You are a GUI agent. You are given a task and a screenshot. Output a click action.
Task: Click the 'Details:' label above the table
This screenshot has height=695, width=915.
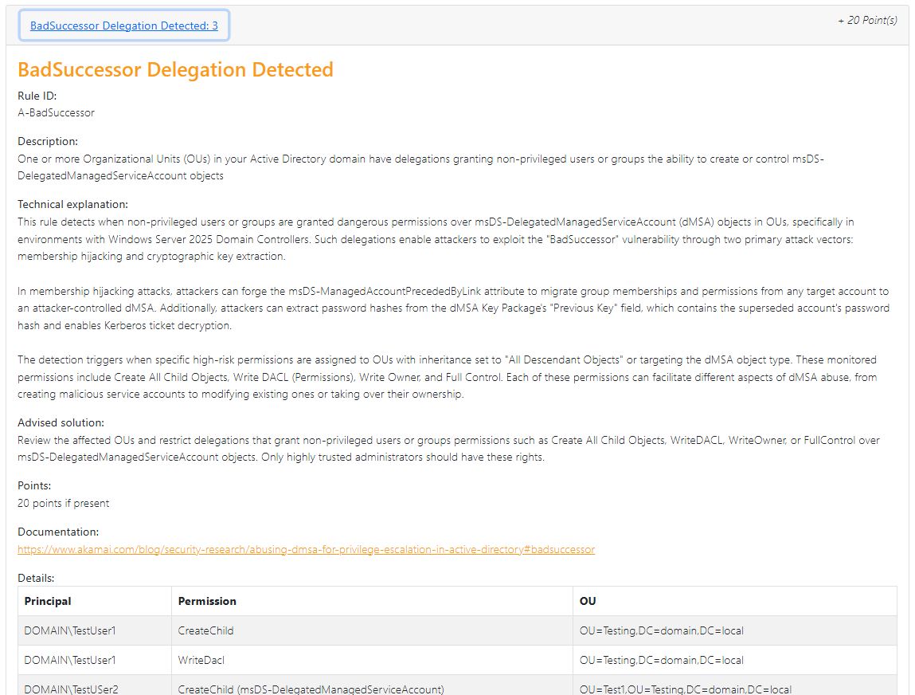36,578
